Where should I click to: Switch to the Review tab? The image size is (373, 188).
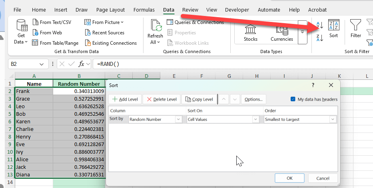(x=190, y=10)
